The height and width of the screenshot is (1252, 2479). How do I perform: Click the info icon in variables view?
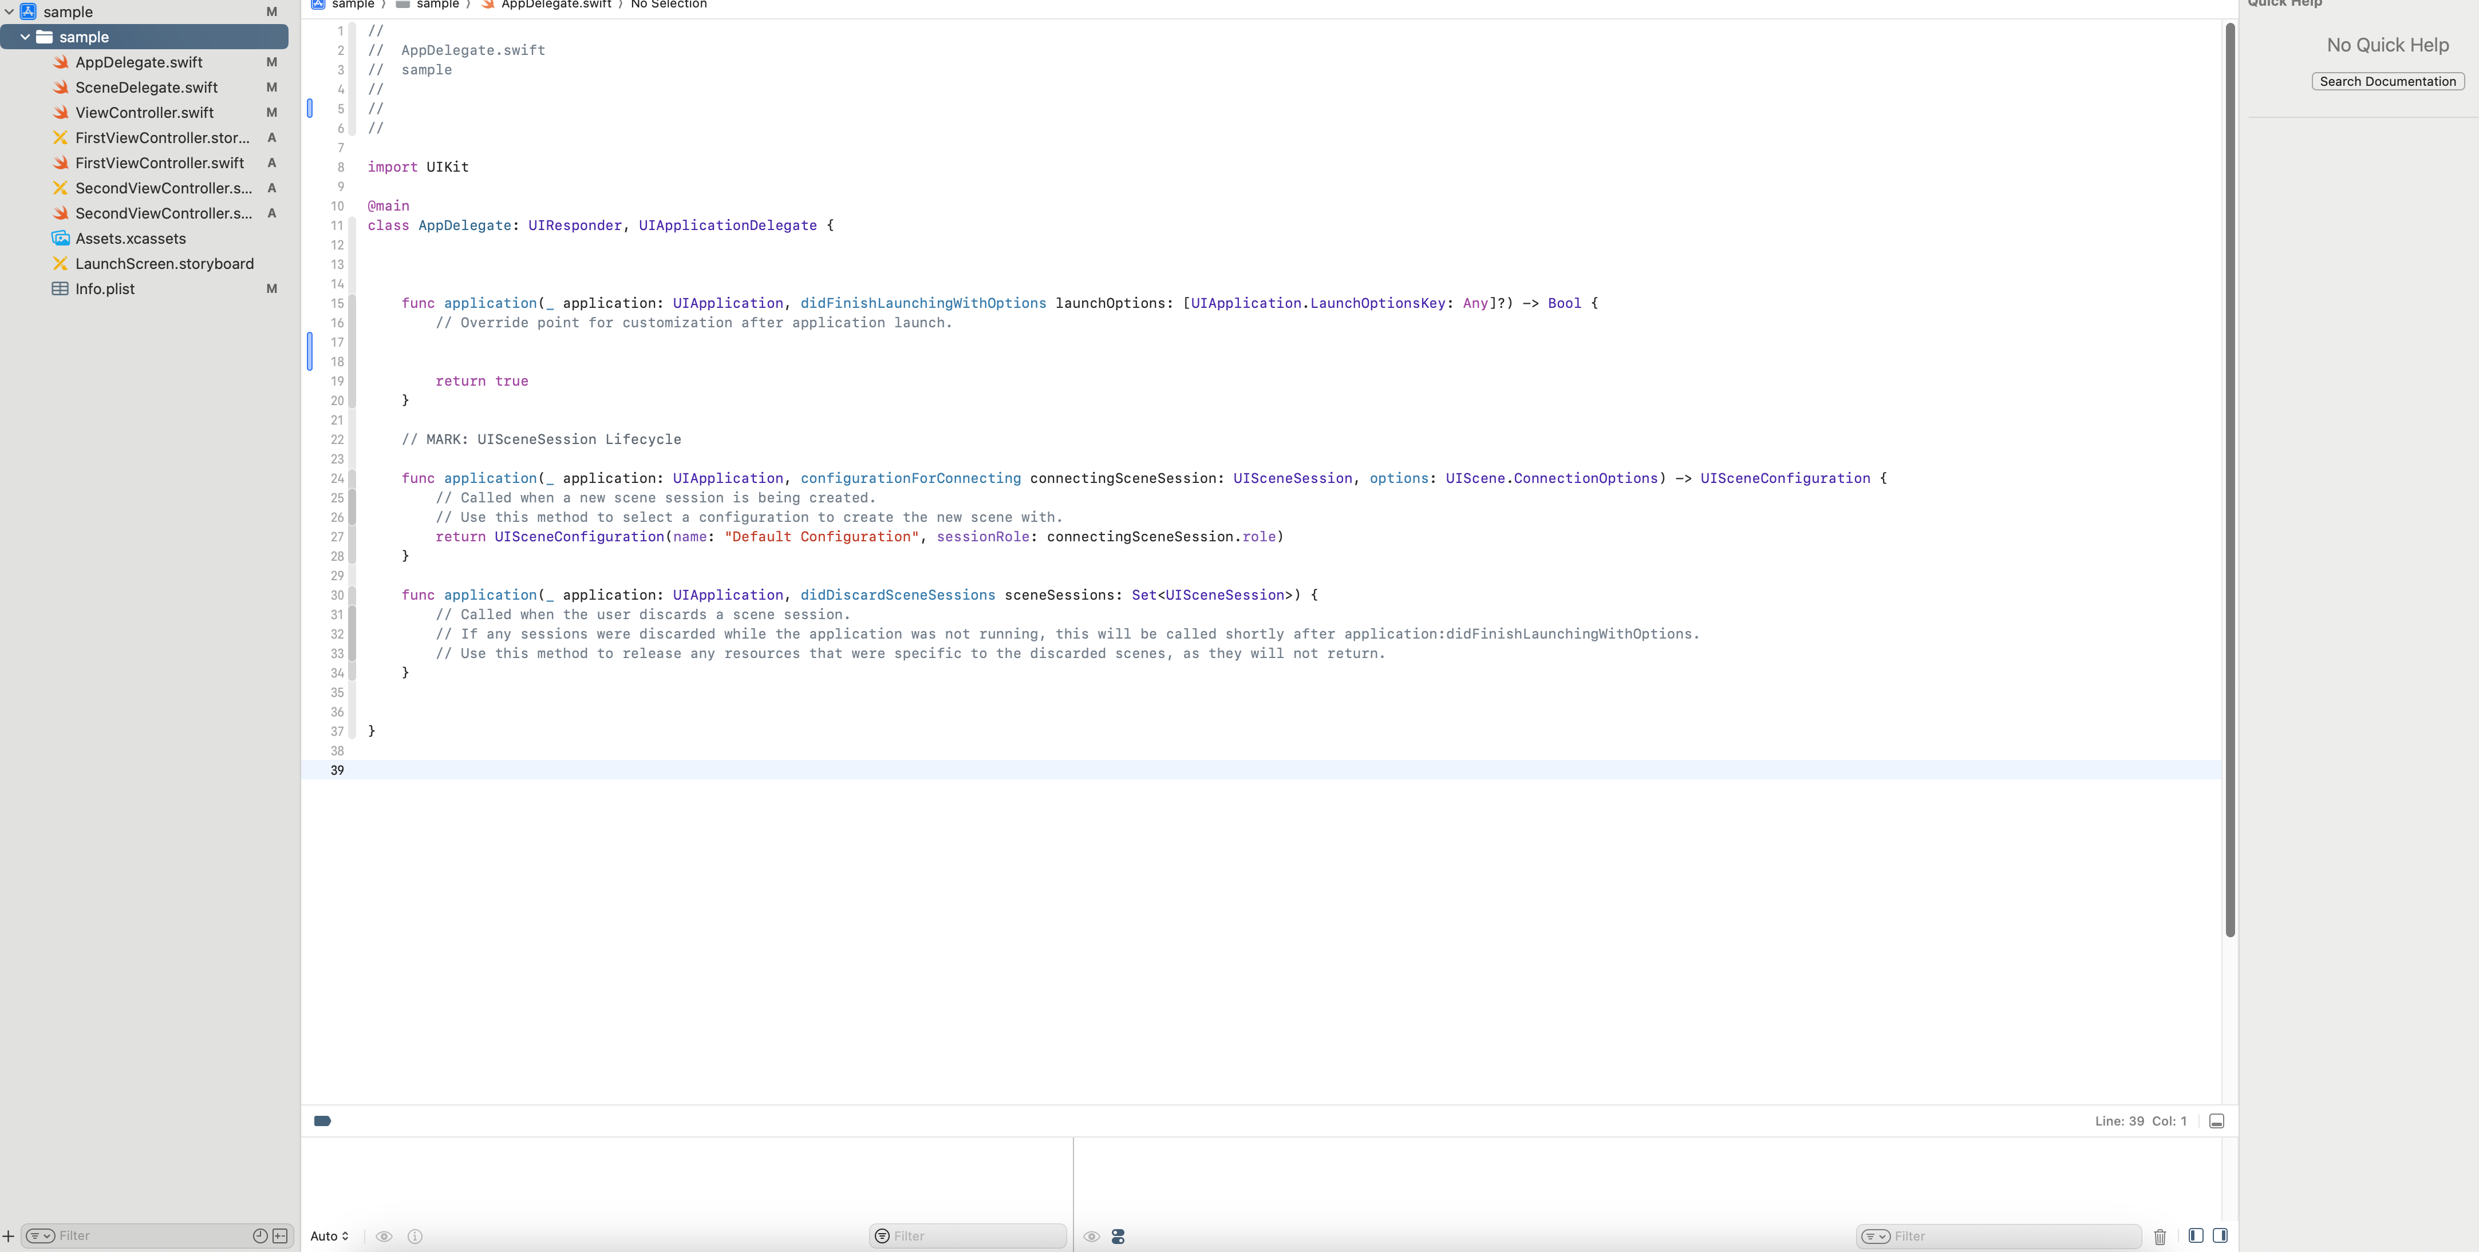click(415, 1237)
